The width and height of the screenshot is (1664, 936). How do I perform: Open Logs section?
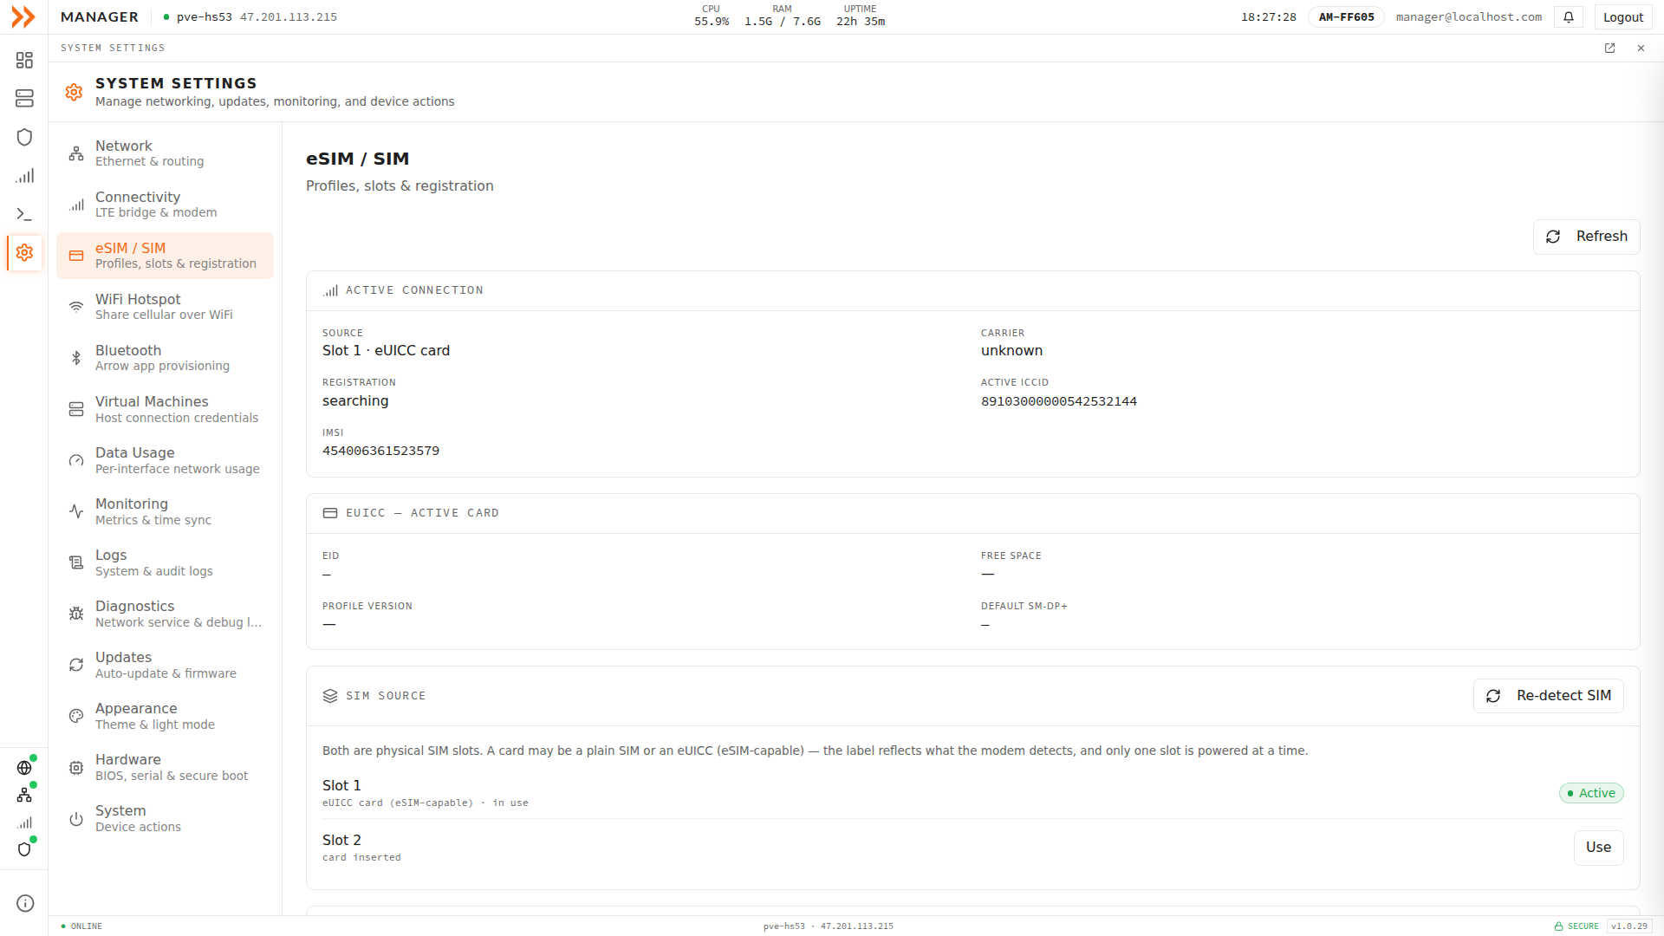[x=165, y=562]
